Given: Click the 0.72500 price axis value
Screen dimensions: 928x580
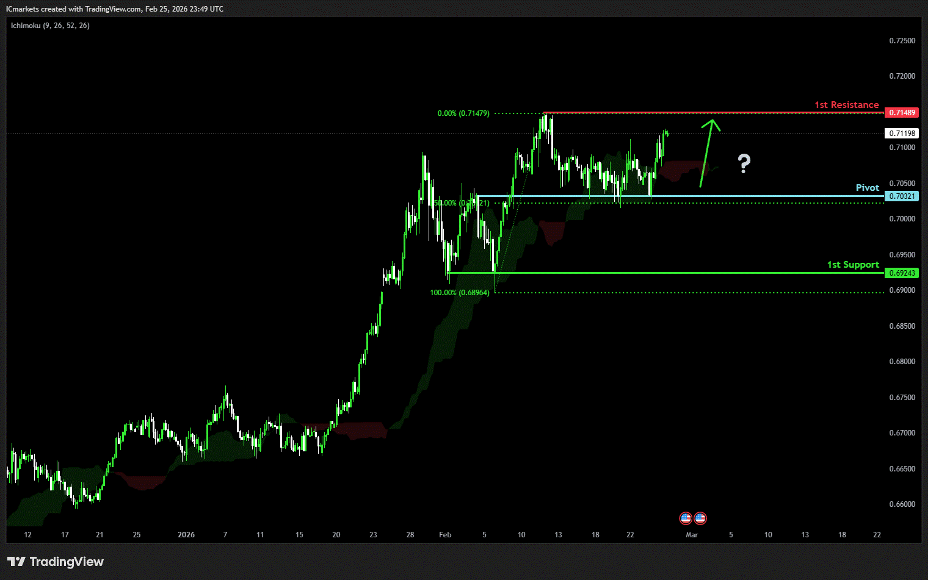Looking at the screenshot, I should 902,41.
